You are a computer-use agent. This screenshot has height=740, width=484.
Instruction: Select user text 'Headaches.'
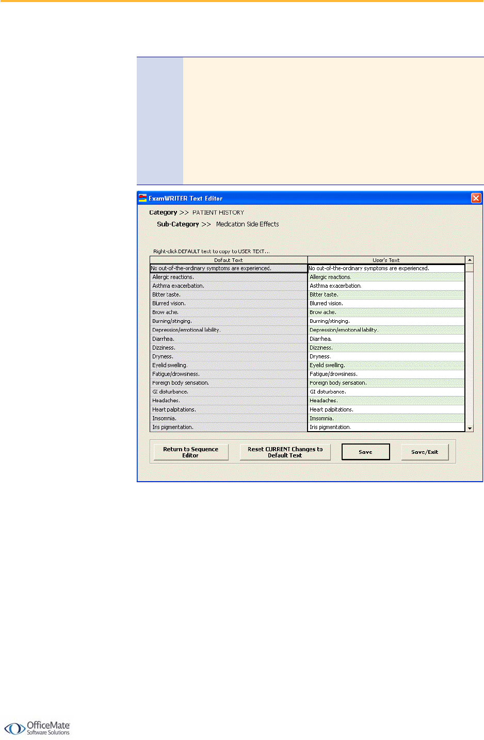click(x=386, y=400)
